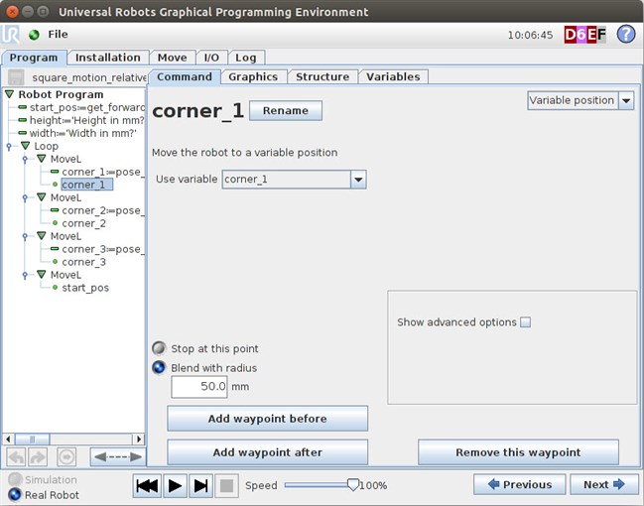Image resolution: width=644 pixels, height=506 pixels.
Task: Open the Command tab
Action: (x=185, y=76)
